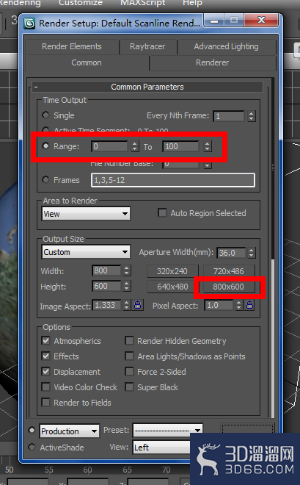The image size is (300, 485).
Task: Switch to the Common tab
Action: (x=87, y=62)
